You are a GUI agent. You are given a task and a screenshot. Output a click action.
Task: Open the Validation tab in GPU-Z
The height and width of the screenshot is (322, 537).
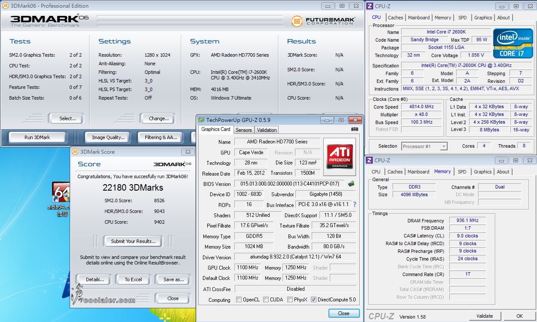click(x=267, y=130)
